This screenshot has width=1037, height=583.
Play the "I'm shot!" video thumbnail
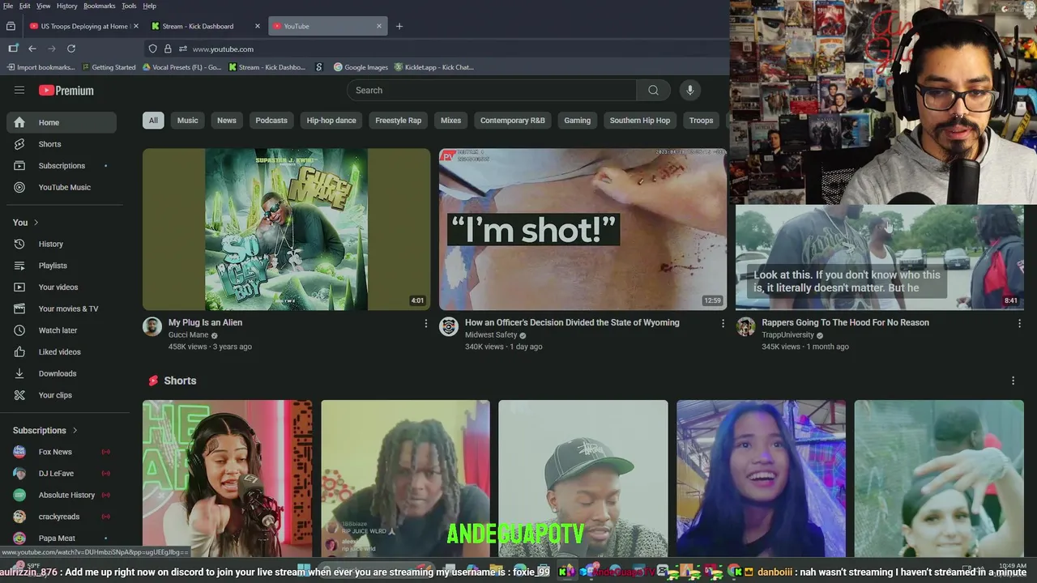(x=583, y=229)
